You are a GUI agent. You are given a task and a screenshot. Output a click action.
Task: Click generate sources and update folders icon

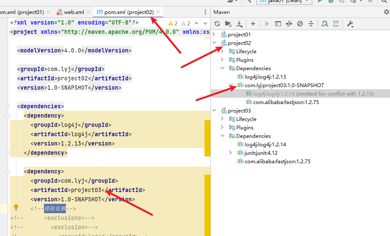pyautogui.click(x=228, y=24)
